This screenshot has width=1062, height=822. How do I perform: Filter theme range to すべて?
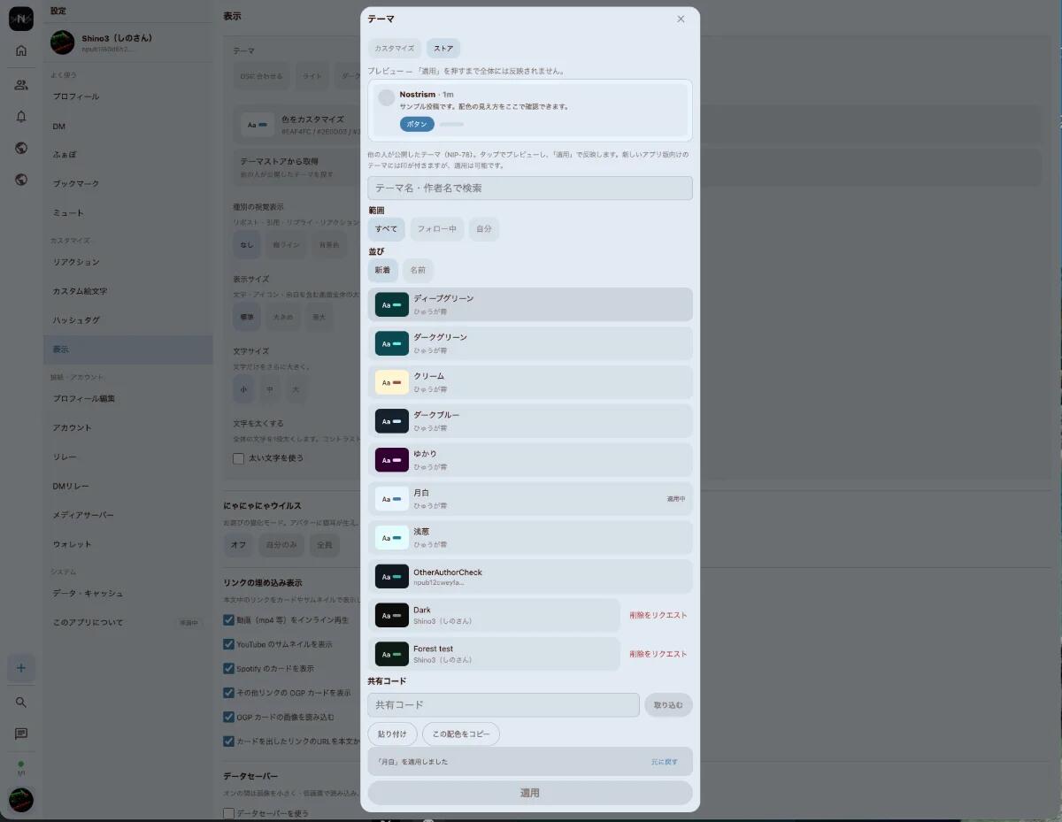coord(387,229)
